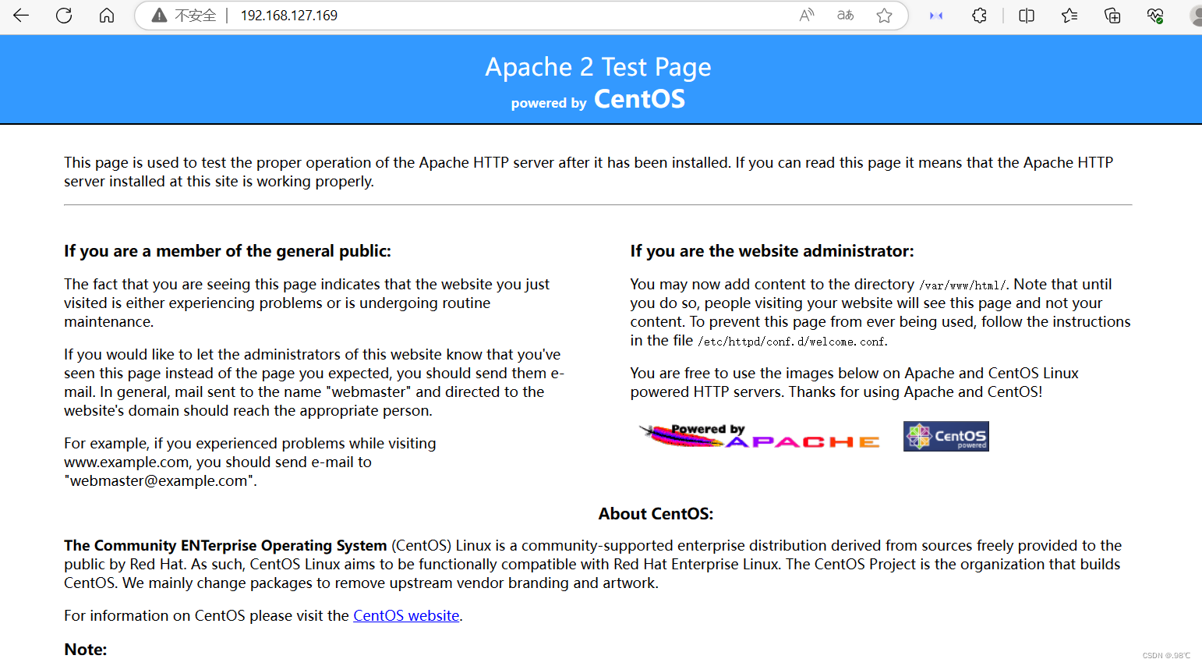Open the browser home page icon
This screenshot has height=666, width=1202.
tap(107, 16)
